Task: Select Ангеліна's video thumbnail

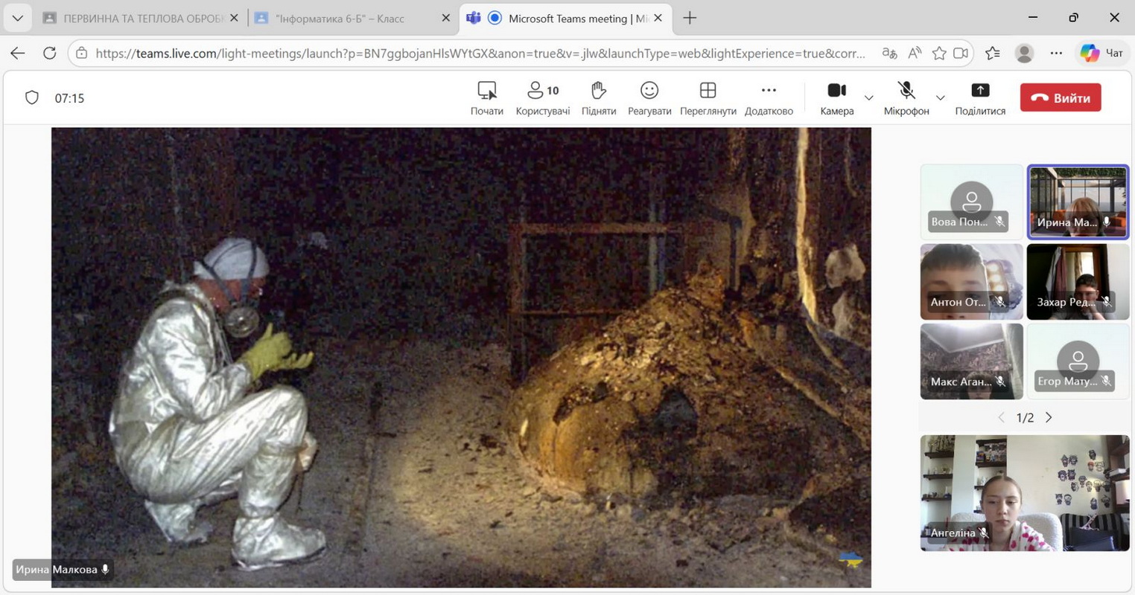Action: point(1024,492)
